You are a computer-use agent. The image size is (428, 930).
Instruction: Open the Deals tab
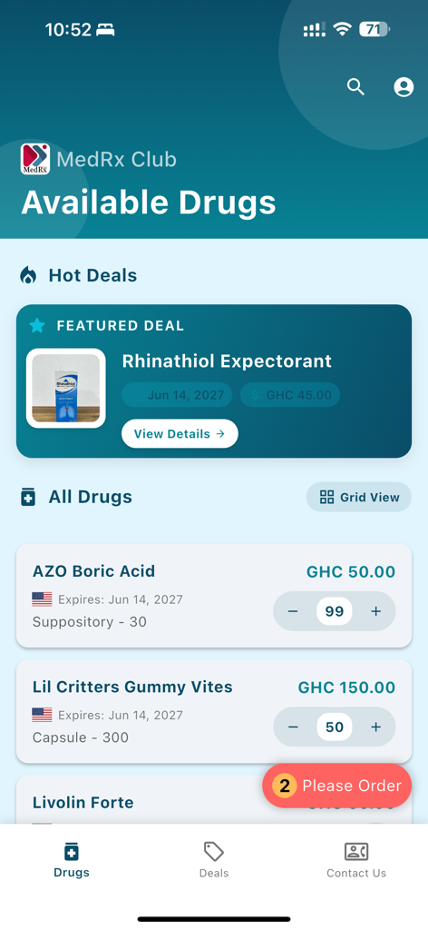click(x=214, y=860)
